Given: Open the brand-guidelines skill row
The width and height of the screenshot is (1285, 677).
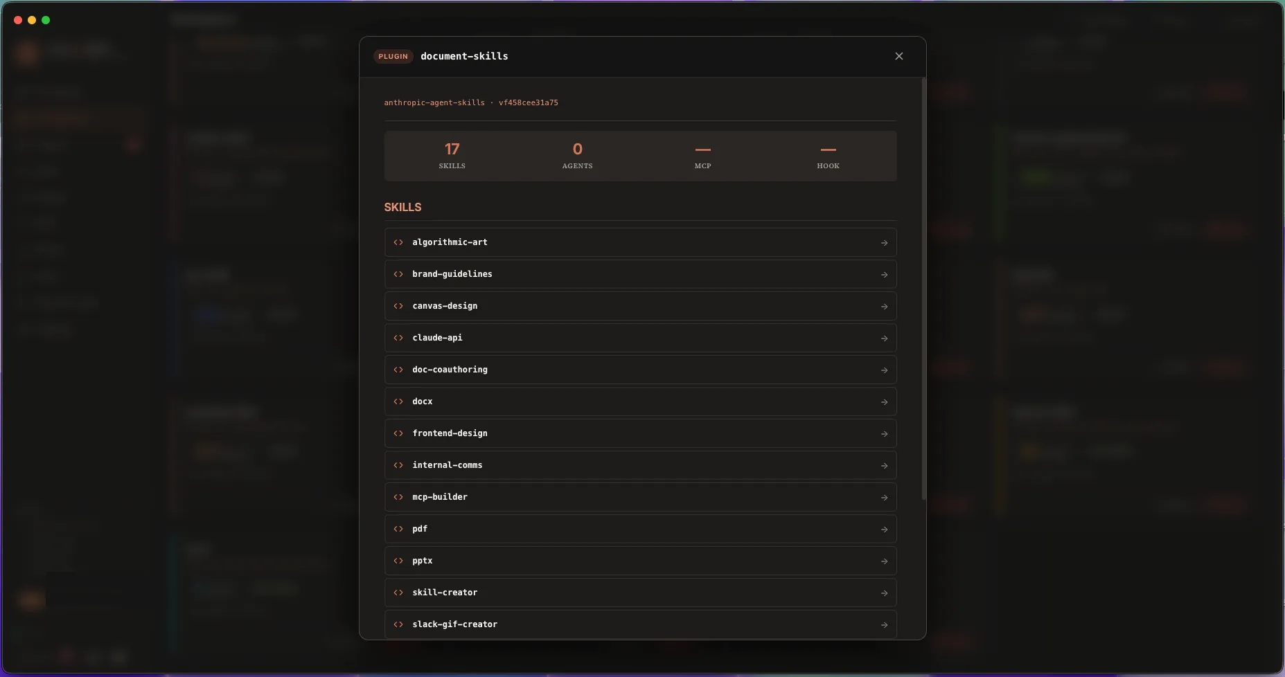Looking at the screenshot, I should (x=640, y=274).
